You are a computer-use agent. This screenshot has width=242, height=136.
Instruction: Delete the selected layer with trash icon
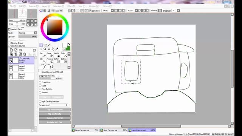(x=25, y=54)
